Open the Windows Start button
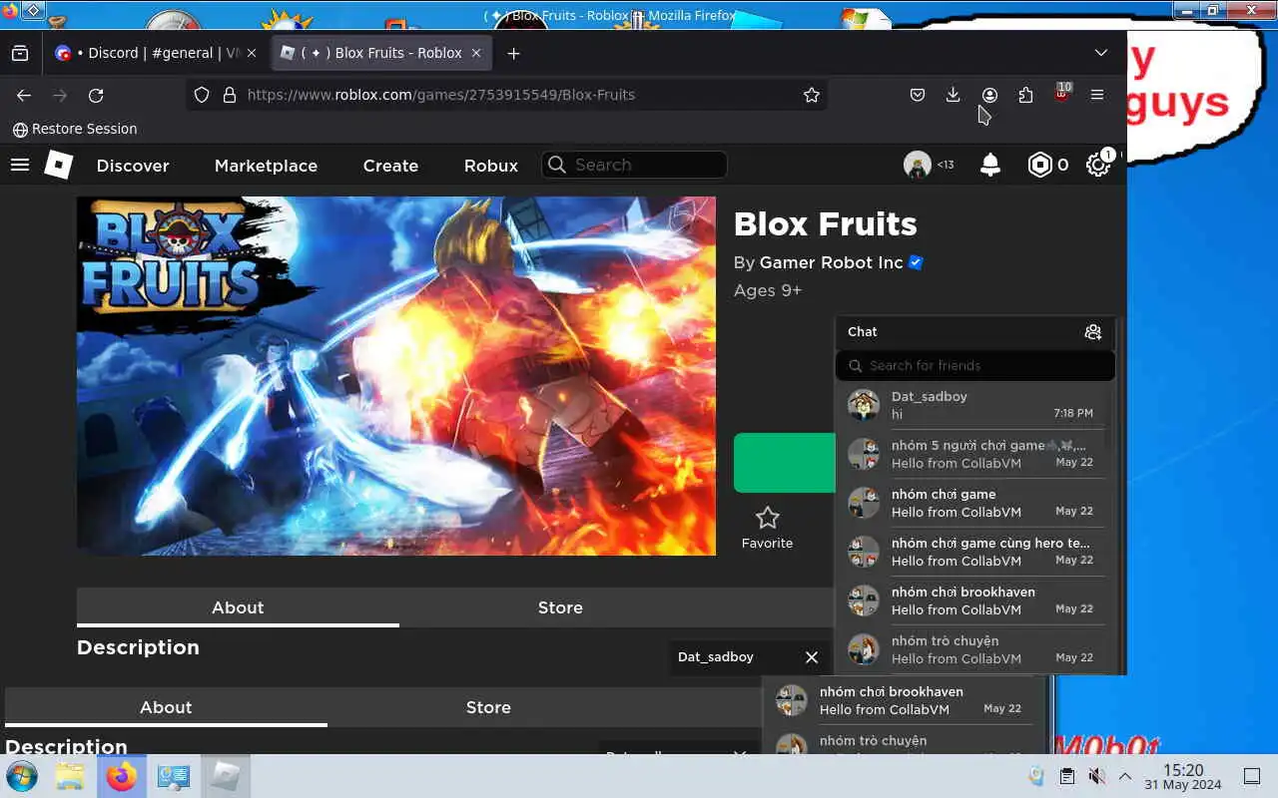The height and width of the screenshot is (798, 1278). click(x=21, y=777)
